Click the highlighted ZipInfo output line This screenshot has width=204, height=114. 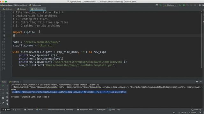[69, 92]
